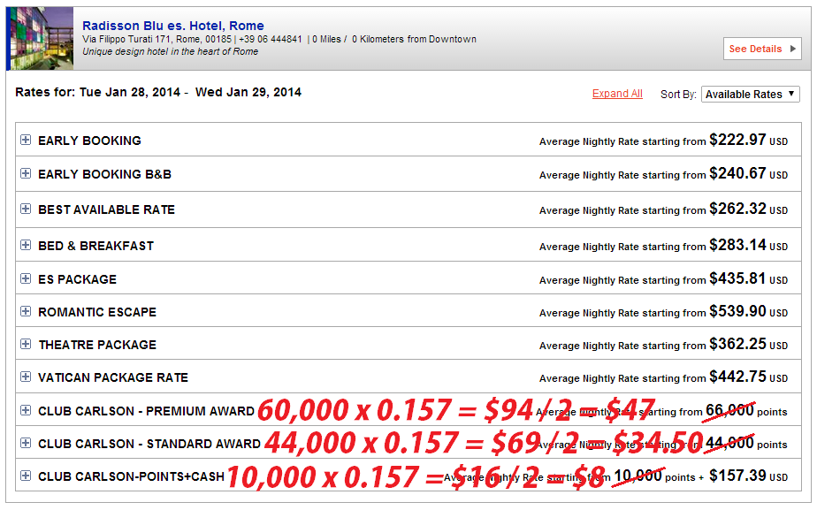
Task: Click the $435.81 USD nightly rate
Action: coord(748,278)
